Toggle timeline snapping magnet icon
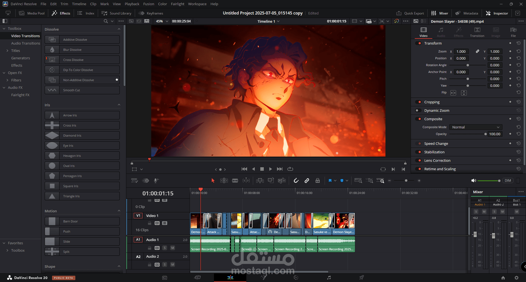This screenshot has width=526, height=282. click(296, 181)
